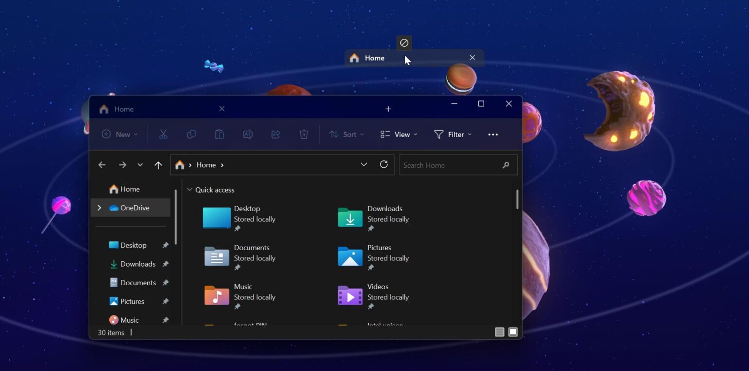Unpin Downloads from Quick access

pyautogui.click(x=165, y=264)
